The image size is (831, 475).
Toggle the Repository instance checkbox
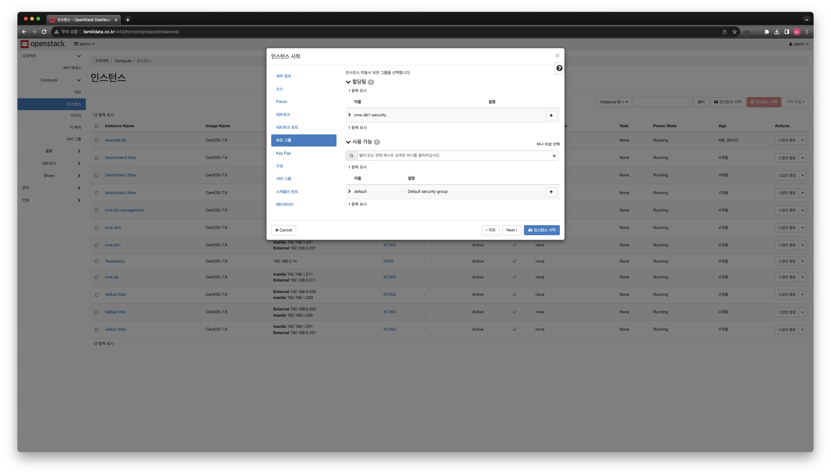click(x=96, y=261)
